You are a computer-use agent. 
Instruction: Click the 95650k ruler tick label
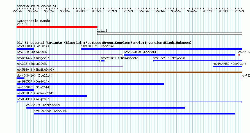coord(17,11)
